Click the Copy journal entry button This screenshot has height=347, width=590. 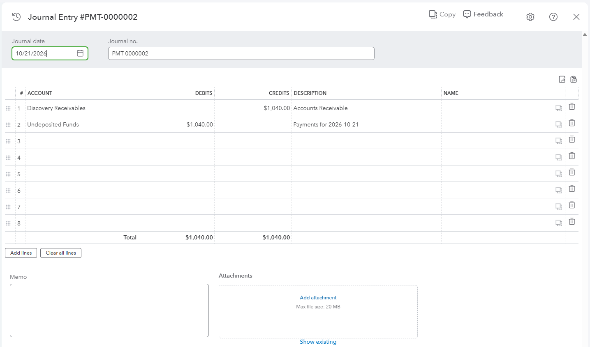pyautogui.click(x=442, y=14)
